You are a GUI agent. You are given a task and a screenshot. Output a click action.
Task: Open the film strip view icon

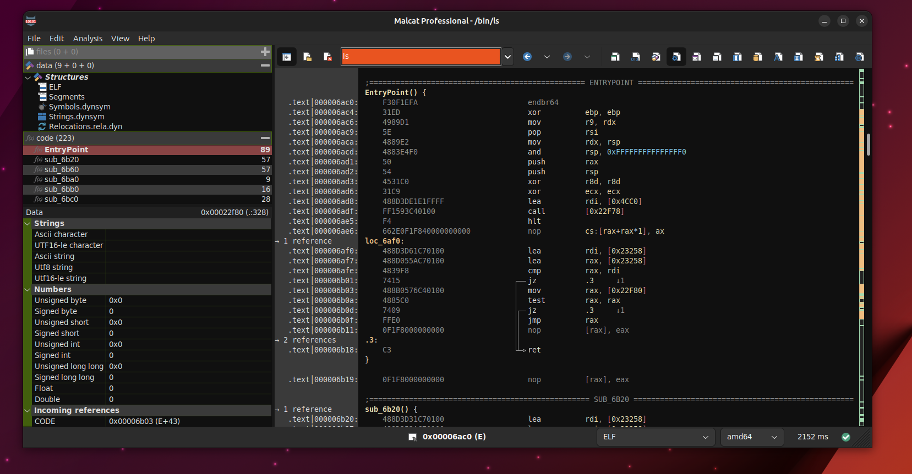point(738,57)
